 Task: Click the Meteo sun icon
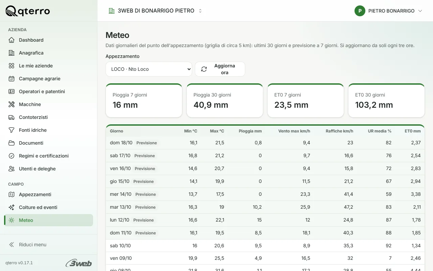click(x=12, y=220)
